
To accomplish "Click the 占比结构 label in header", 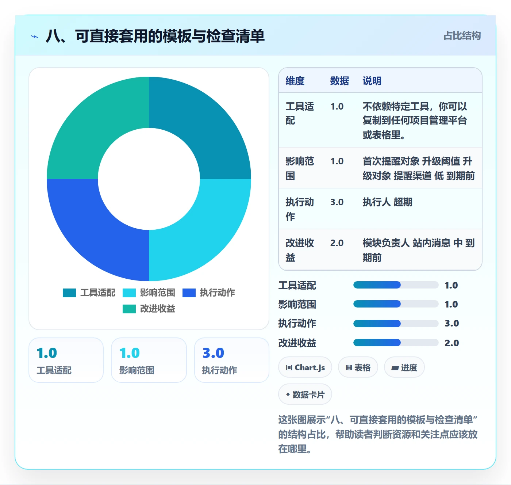I will pyautogui.click(x=462, y=36).
